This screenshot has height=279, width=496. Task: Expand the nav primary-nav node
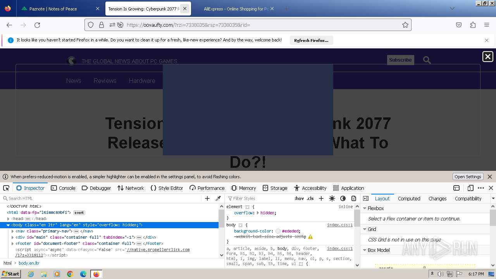pyautogui.click(x=12, y=231)
